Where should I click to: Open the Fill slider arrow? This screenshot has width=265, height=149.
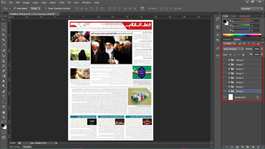point(262,54)
